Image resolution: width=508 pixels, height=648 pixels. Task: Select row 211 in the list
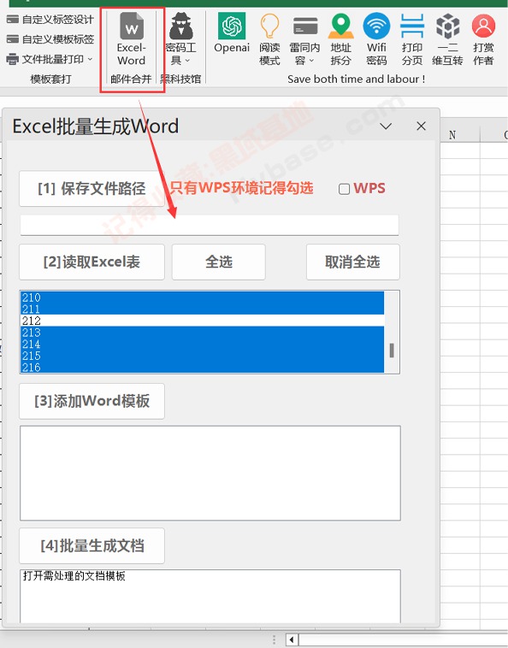pyautogui.click(x=202, y=309)
